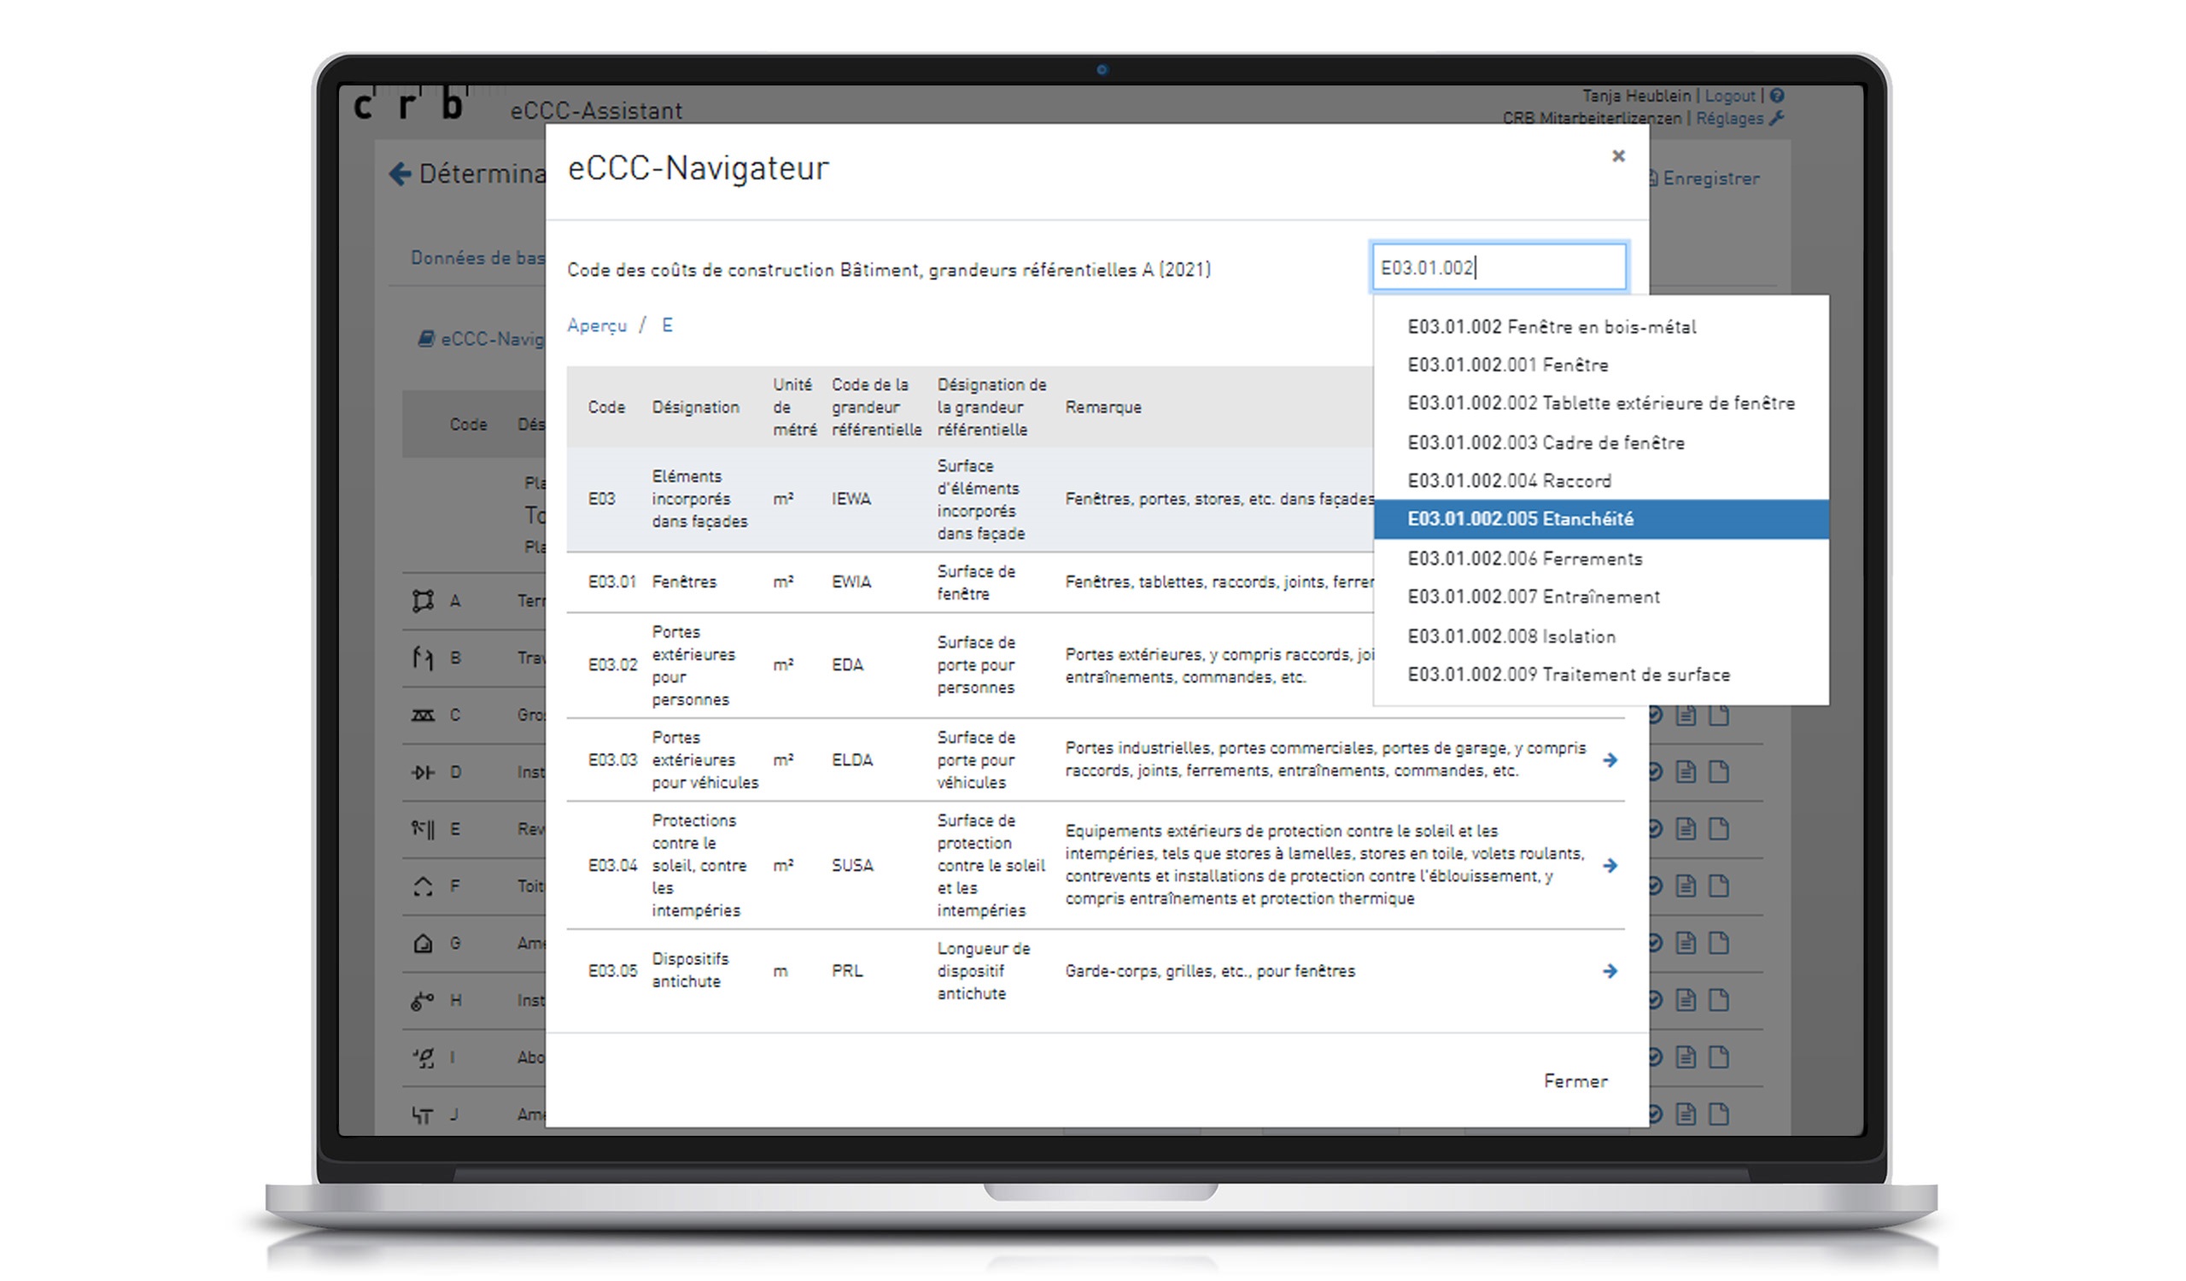Select E03.01.002.006 Ferrements suggestion

point(1601,559)
